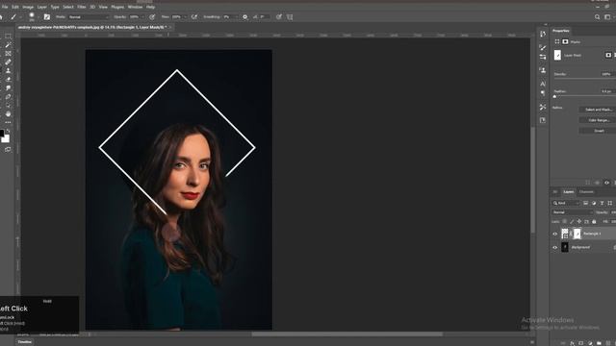
Task: Adjust the mask Density slider
Action: click(584, 79)
